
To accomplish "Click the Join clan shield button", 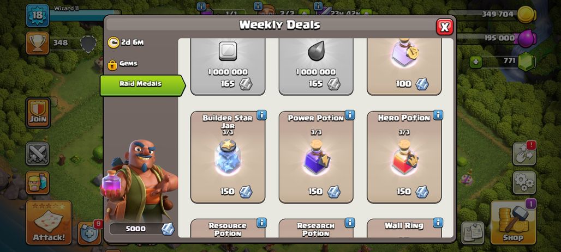I will 38,113.
